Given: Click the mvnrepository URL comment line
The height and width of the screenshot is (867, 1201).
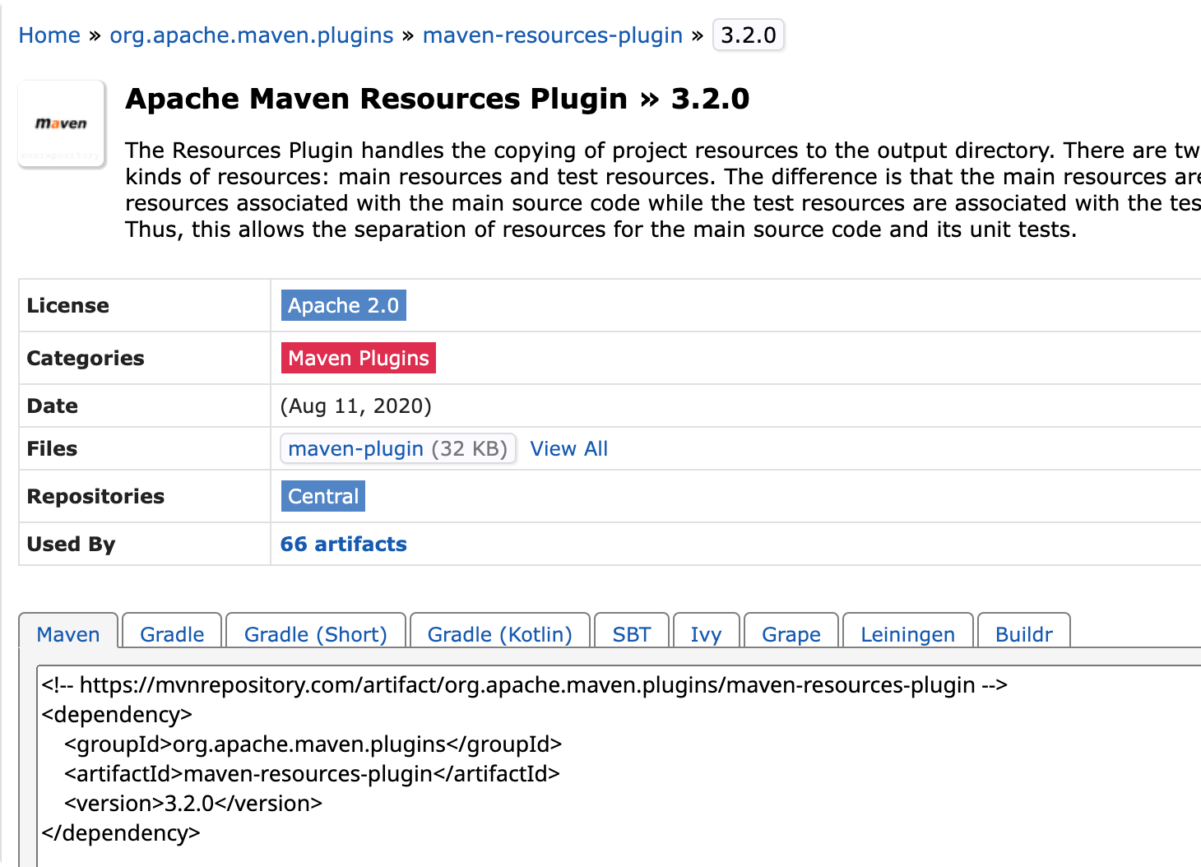Looking at the screenshot, I should (525, 685).
